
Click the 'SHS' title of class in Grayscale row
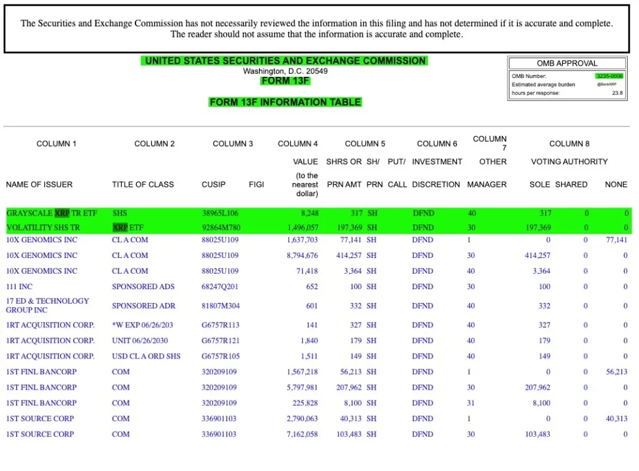point(120,213)
